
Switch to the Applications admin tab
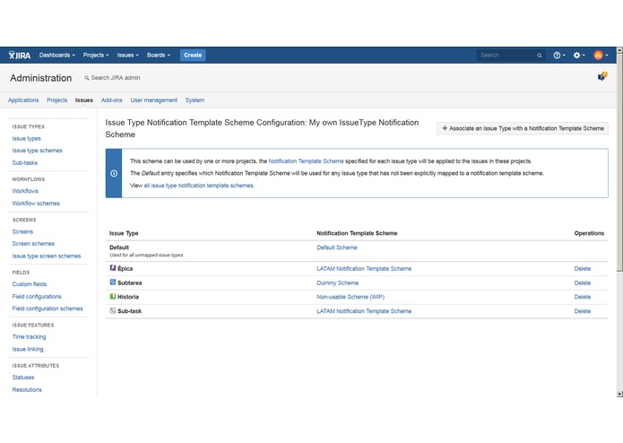pyautogui.click(x=23, y=100)
